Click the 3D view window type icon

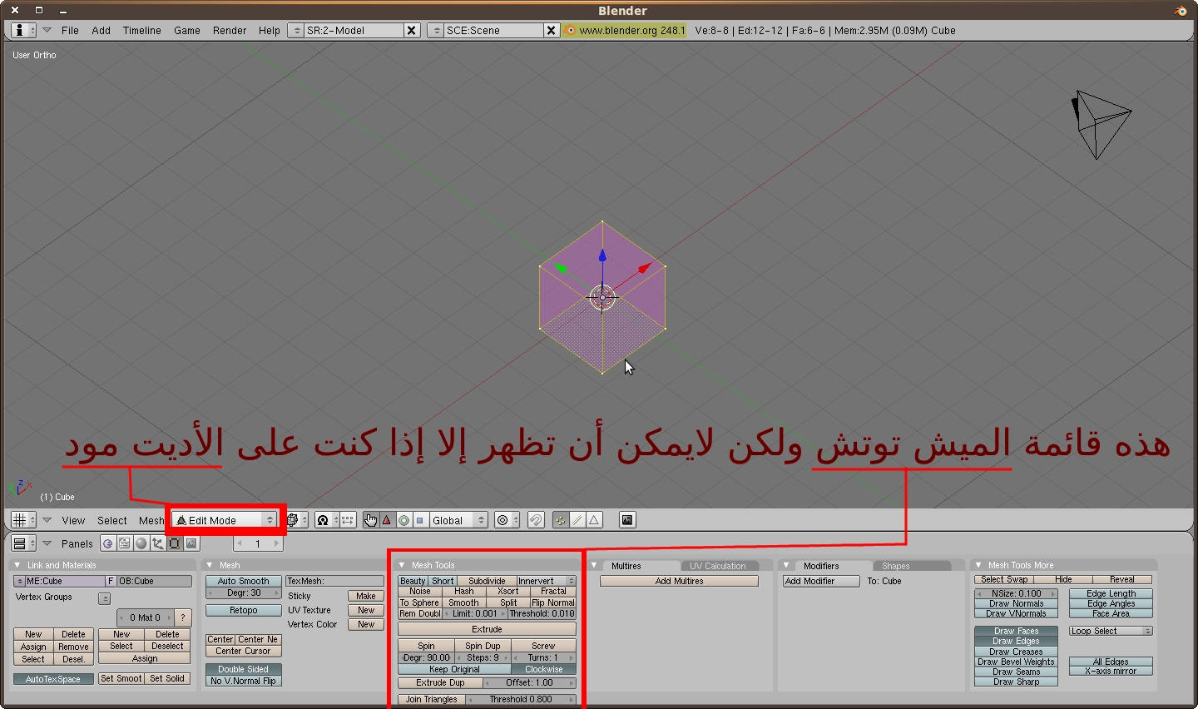pyautogui.click(x=23, y=520)
